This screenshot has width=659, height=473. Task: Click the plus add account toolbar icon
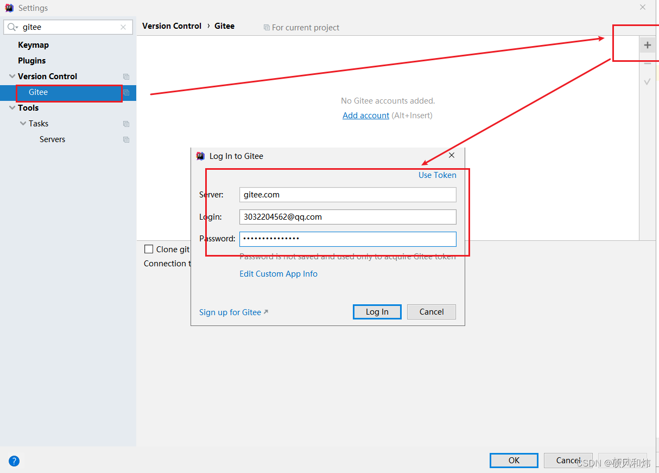click(x=647, y=45)
